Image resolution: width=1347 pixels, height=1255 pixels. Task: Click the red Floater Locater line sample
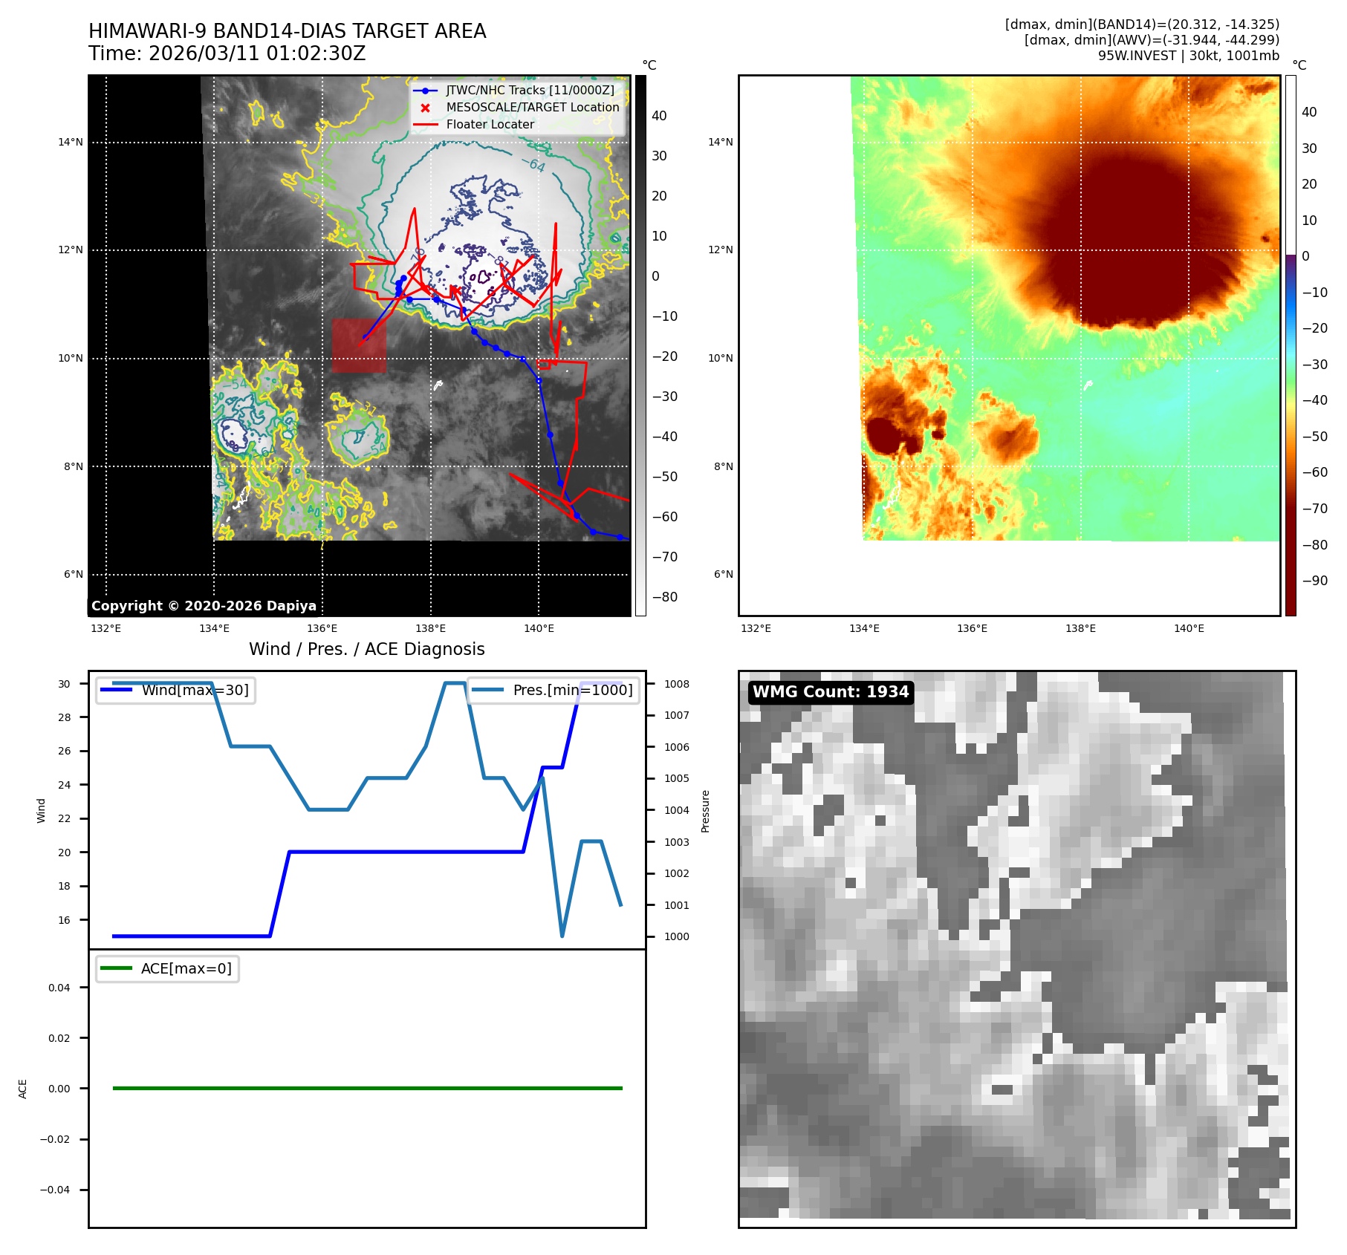(x=425, y=125)
